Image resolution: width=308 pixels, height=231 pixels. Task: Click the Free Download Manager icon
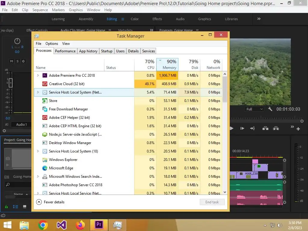(x=45, y=109)
